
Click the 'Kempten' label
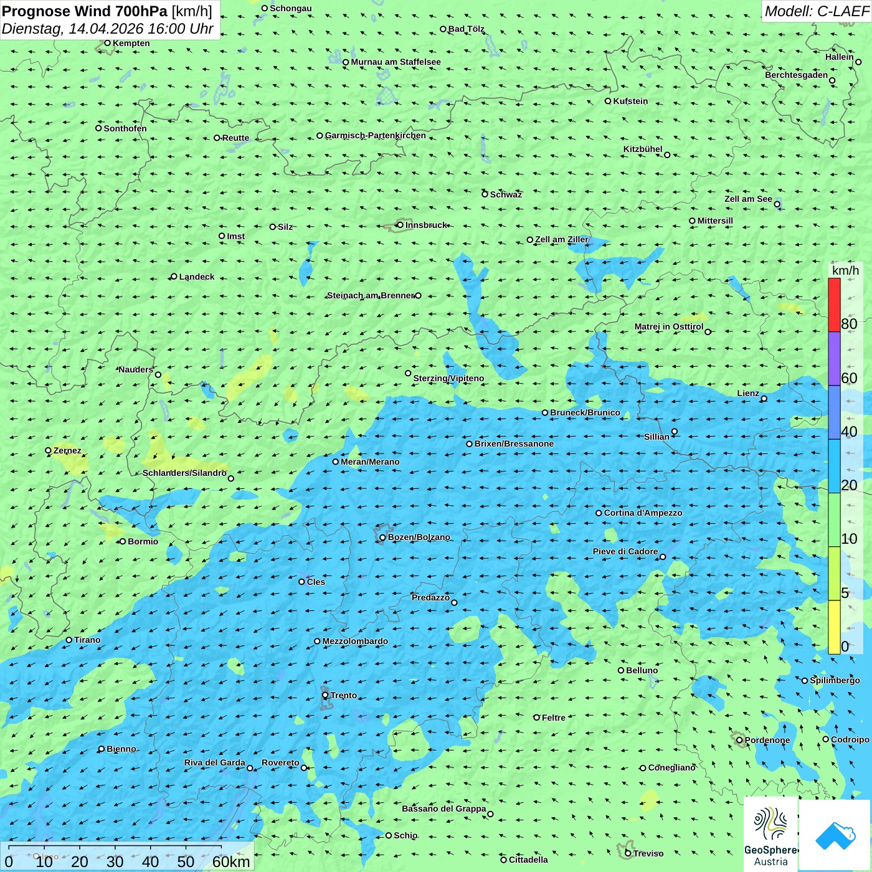(x=131, y=43)
